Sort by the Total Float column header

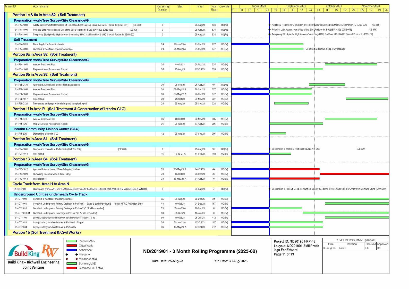click(x=214, y=8)
